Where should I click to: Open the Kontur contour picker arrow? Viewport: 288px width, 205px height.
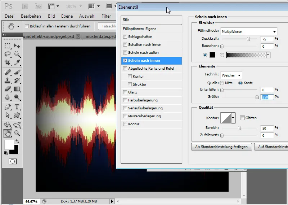233,118
